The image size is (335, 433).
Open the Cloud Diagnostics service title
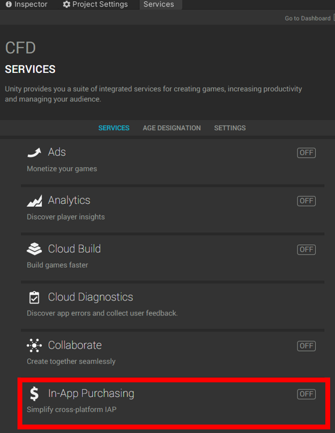tap(91, 297)
